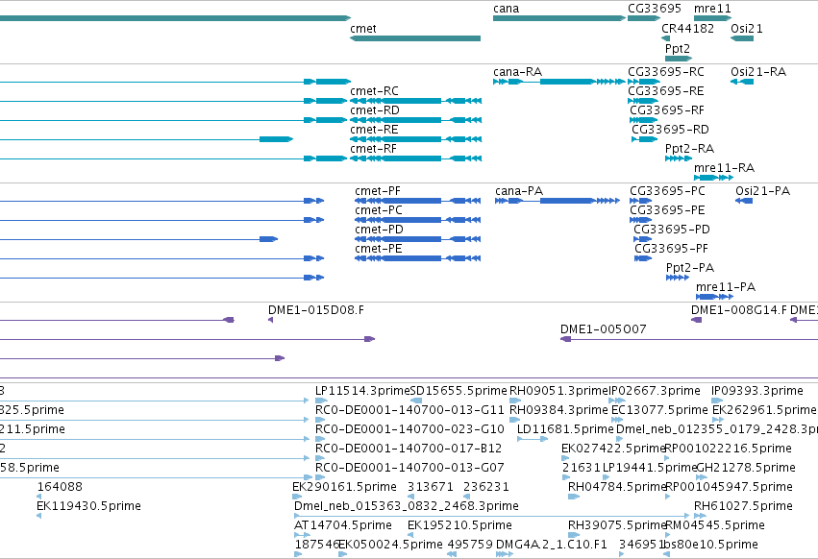Select the cana-PA protein feature
The width and height of the screenshot is (818, 559).
(558, 201)
